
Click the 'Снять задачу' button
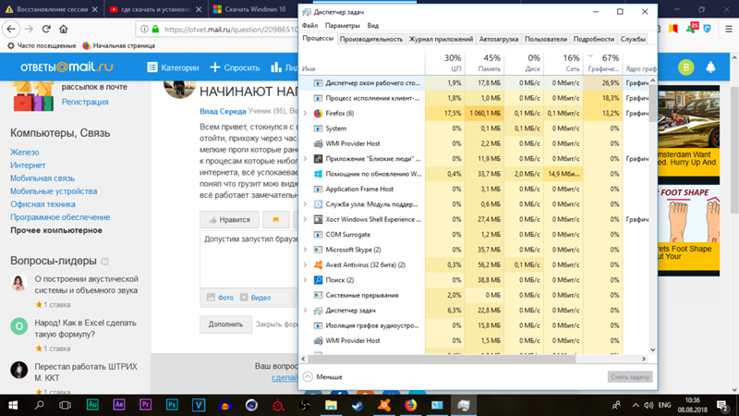pyautogui.click(x=630, y=376)
